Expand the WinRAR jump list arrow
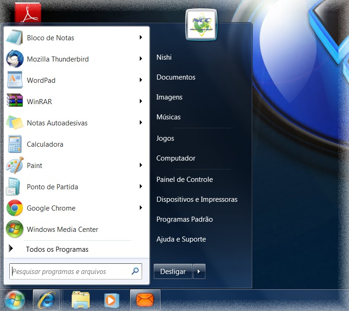349x311 pixels. coord(141,101)
